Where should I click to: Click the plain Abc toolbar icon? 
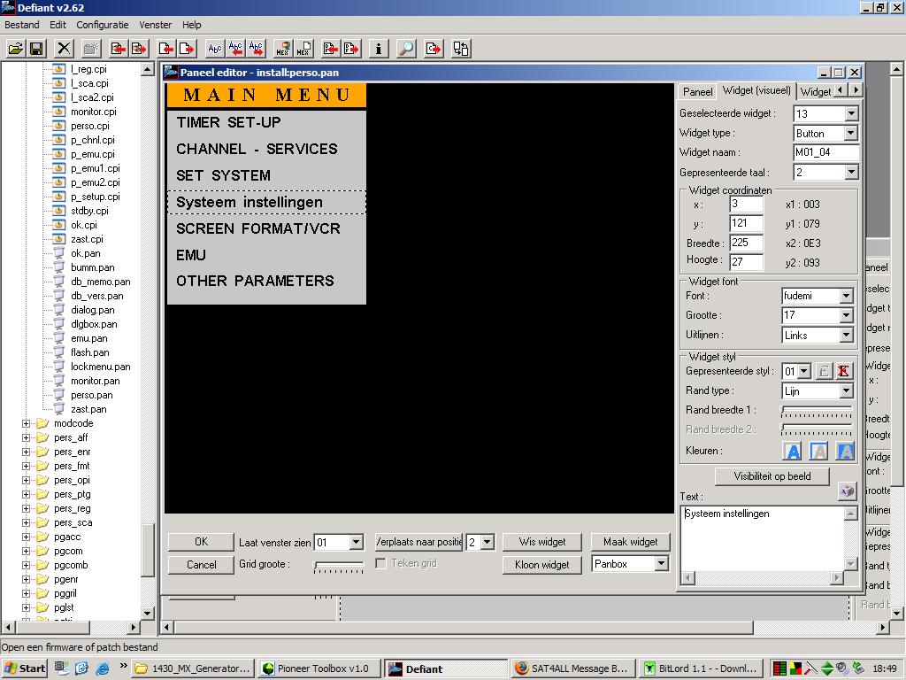tap(214, 49)
